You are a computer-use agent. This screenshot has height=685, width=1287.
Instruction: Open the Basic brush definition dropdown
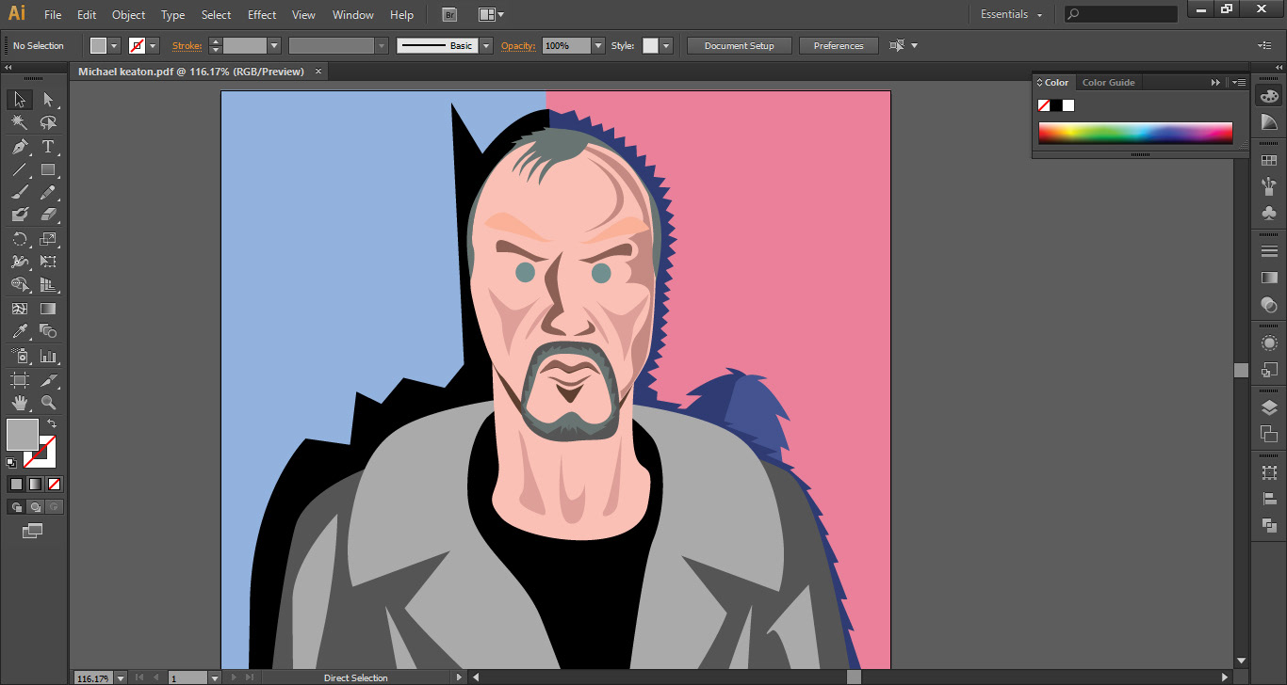click(x=486, y=46)
